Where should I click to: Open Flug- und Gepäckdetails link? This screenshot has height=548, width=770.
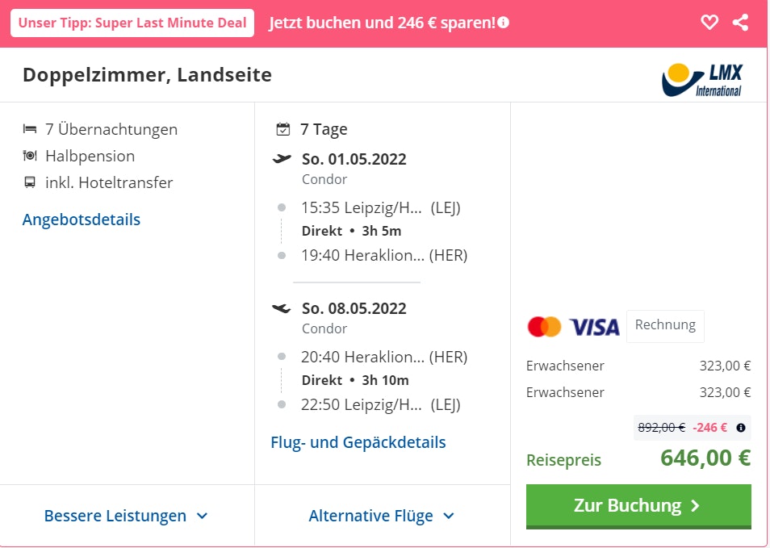(x=358, y=442)
